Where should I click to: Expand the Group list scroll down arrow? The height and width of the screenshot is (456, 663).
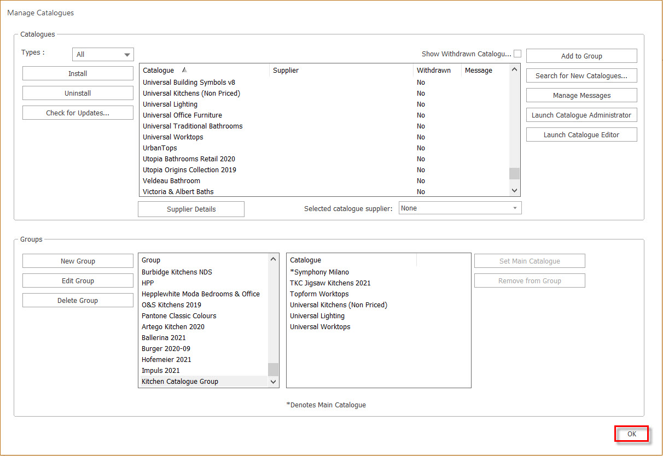pyautogui.click(x=272, y=382)
